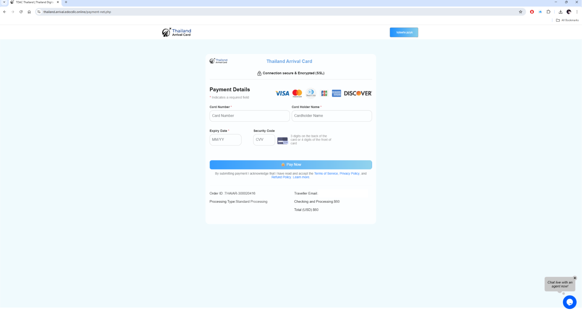
Task: Click the Thailand Arrival Card header logo
Action: click(176, 32)
